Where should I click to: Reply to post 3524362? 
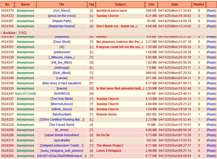tap(211, 42)
